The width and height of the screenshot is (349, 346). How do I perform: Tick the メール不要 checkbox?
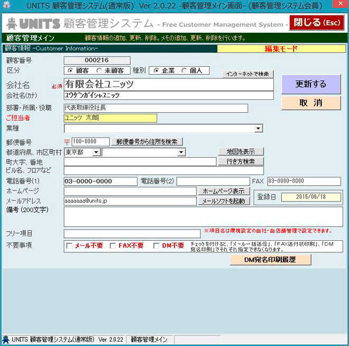click(69, 245)
